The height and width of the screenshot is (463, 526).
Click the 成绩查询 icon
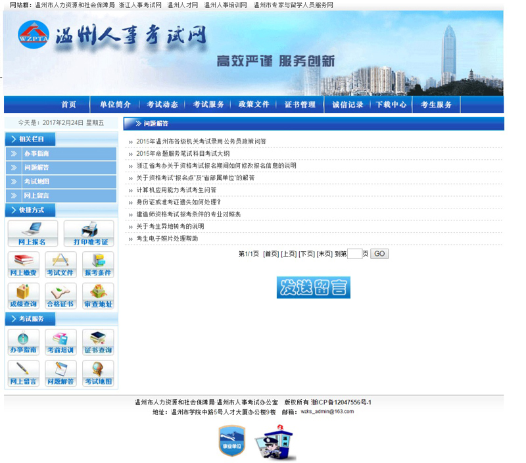[24, 295]
